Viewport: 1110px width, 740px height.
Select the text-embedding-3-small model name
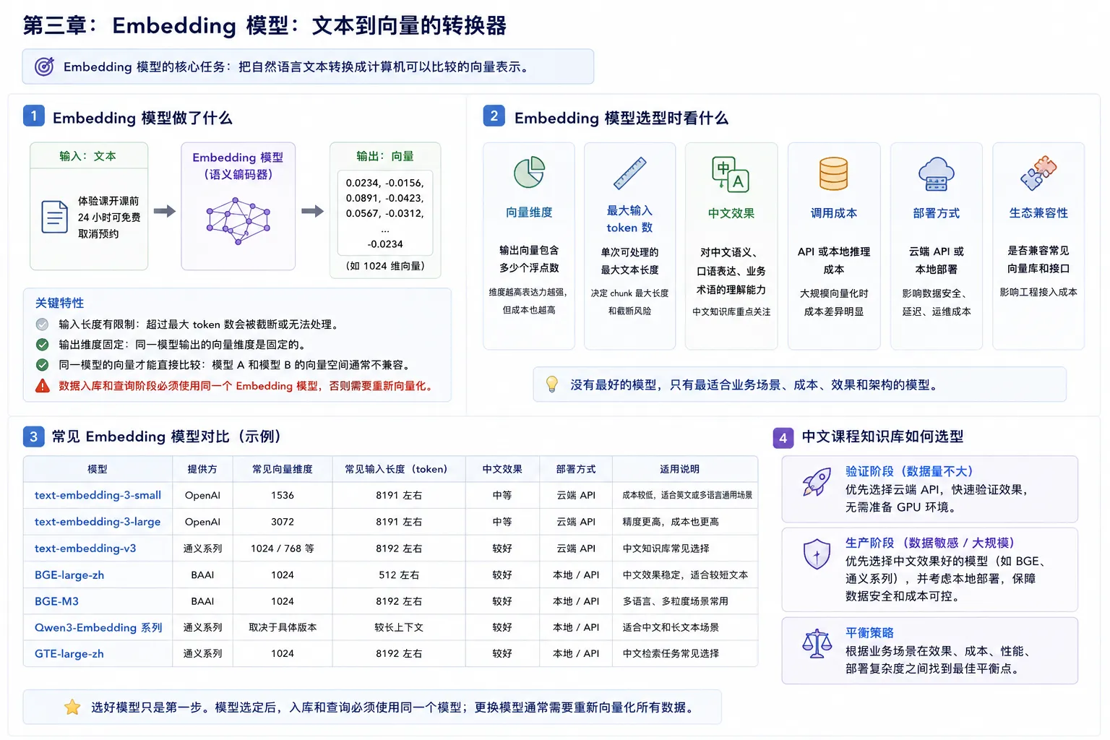[x=98, y=495]
